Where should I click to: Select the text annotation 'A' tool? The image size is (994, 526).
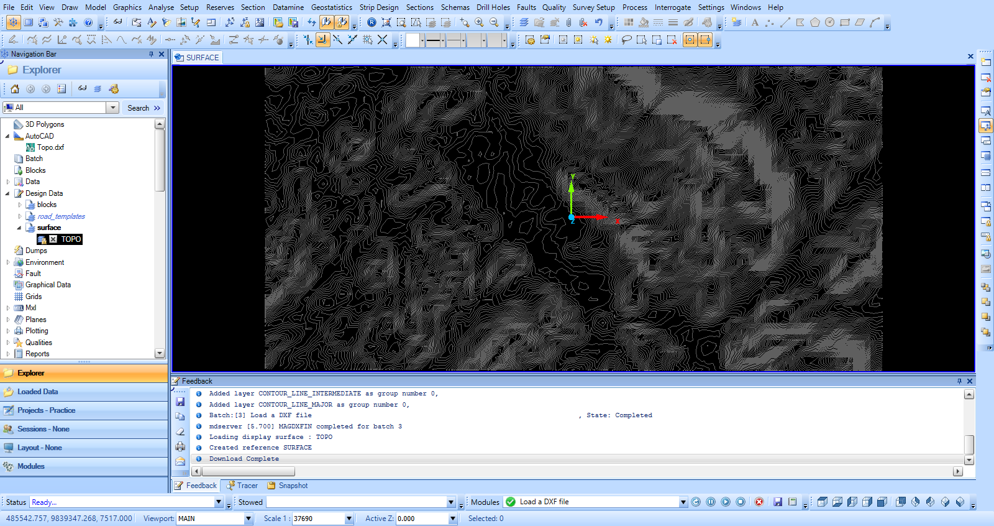point(755,22)
